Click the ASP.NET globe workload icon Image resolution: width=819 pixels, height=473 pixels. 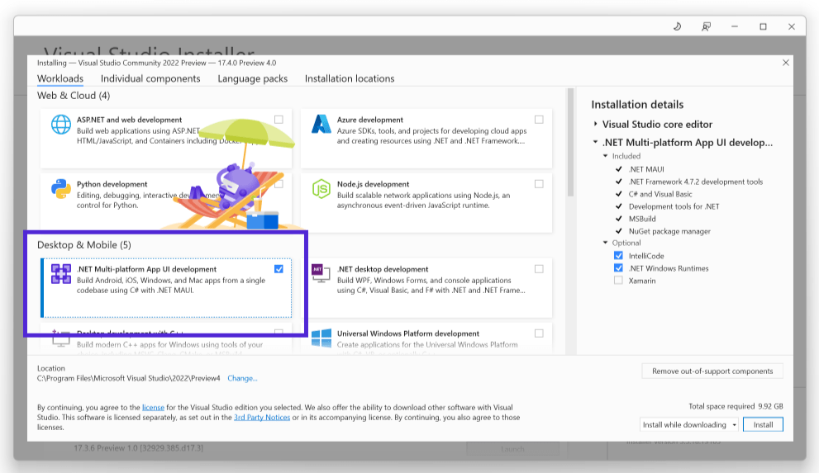click(x=60, y=125)
